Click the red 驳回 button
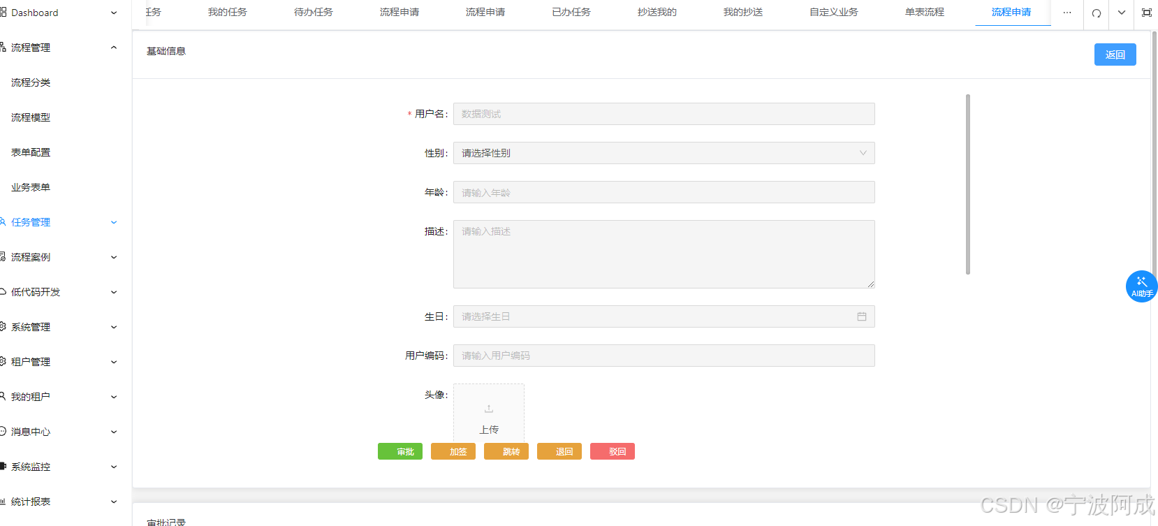This screenshot has height=526, width=1158. [613, 451]
